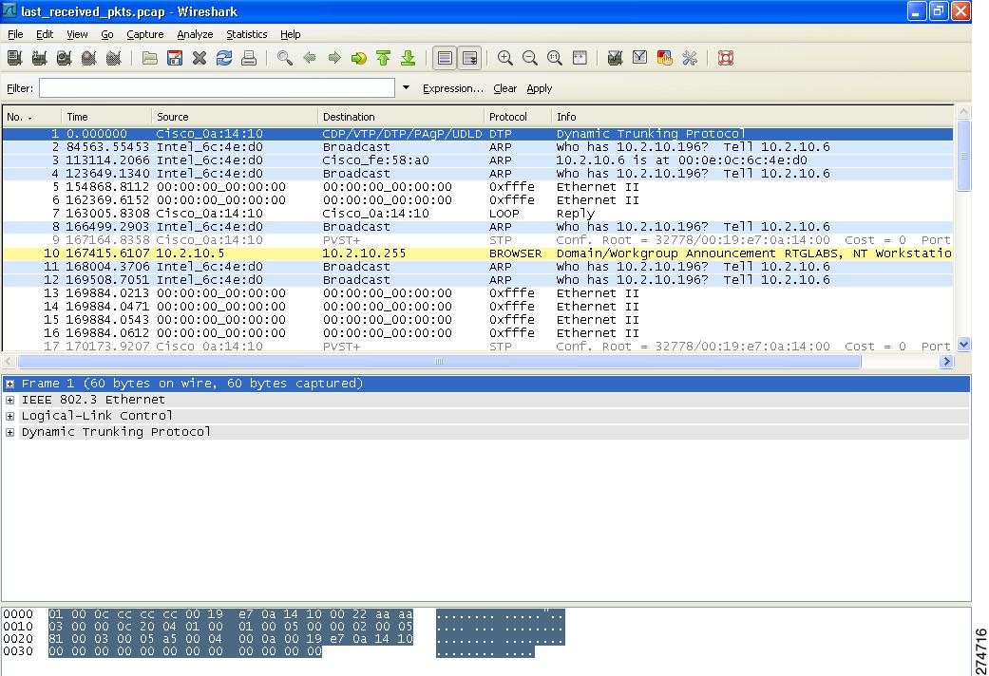Click the Save capture file icon
The image size is (989, 676).
click(175, 59)
